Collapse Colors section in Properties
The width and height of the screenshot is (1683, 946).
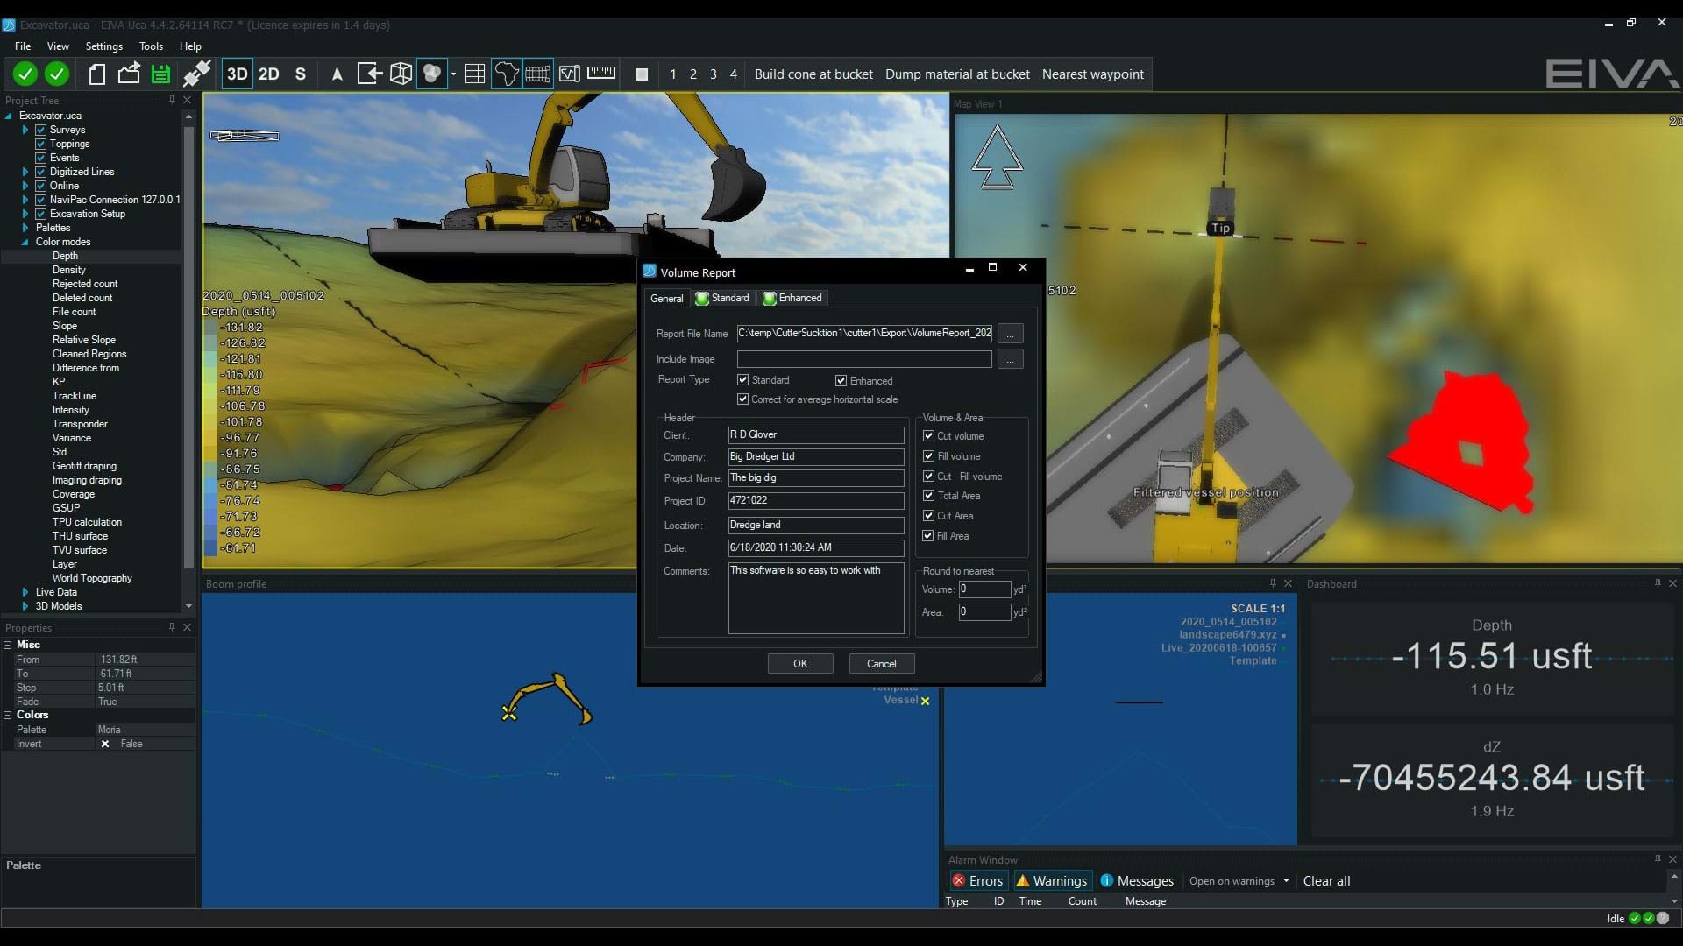[x=8, y=715]
